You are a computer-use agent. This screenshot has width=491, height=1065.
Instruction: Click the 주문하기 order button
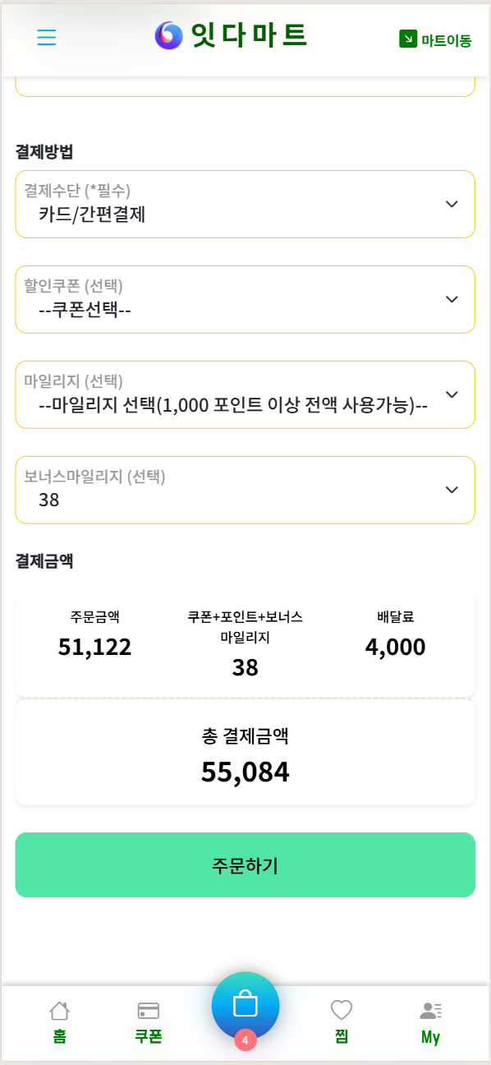click(x=245, y=864)
